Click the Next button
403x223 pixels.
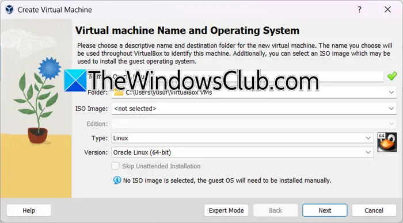pyautogui.click(x=325, y=210)
